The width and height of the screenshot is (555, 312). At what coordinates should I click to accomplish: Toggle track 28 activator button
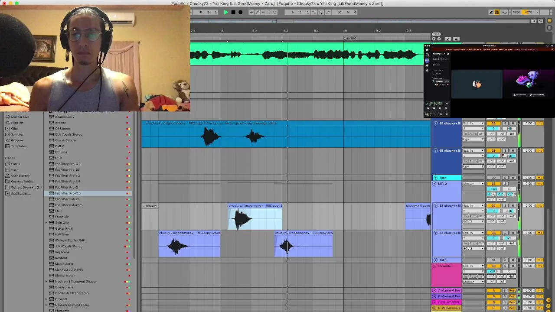pyautogui.click(x=493, y=123)
